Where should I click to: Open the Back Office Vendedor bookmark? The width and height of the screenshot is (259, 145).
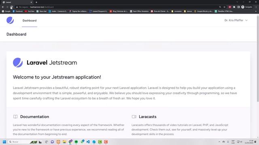tap(139, 11)
